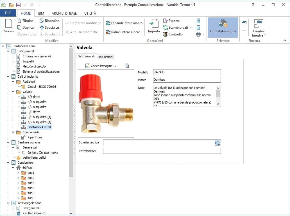The image size is (290, 216).
Task: Open the Importa function
Action: 154,26
